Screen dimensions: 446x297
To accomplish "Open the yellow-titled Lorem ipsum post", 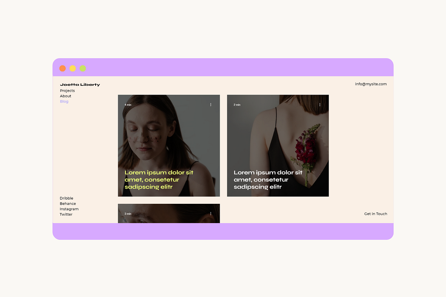I will (x=159, y=180).
